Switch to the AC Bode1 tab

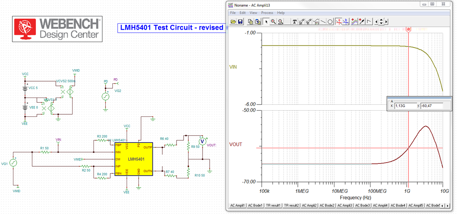pos(255,205)
